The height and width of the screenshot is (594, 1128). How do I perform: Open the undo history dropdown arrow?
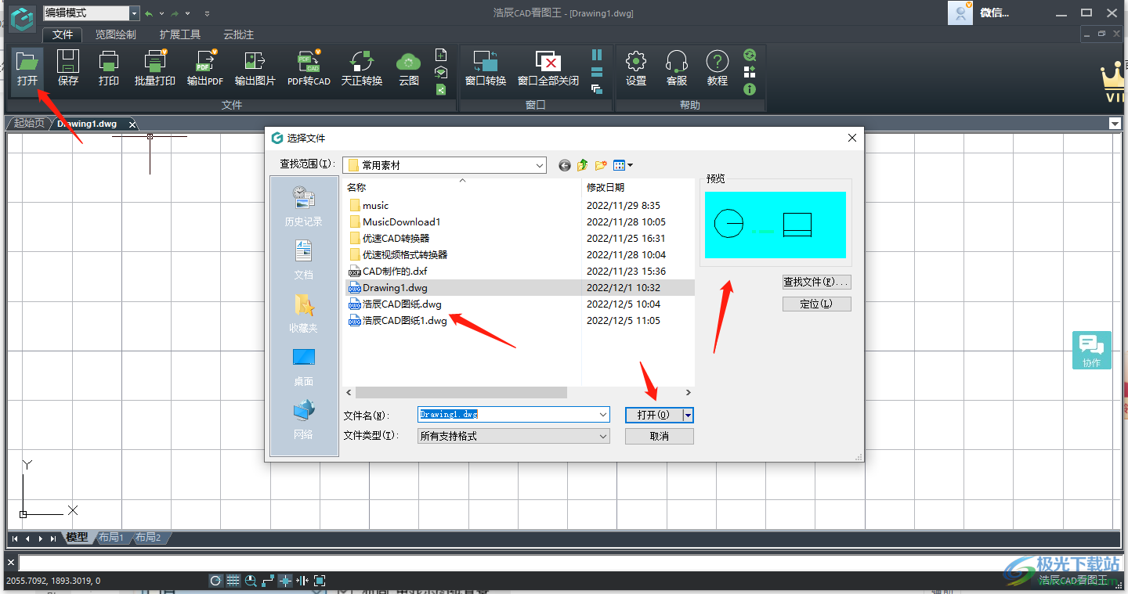[161, 13]
